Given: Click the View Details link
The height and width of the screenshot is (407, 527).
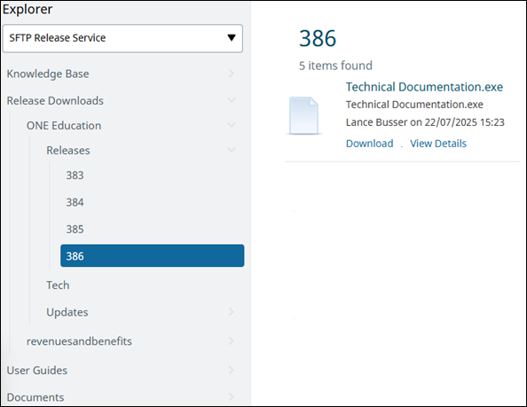Looking at the screenshot, I should click(x=438, y=144).
